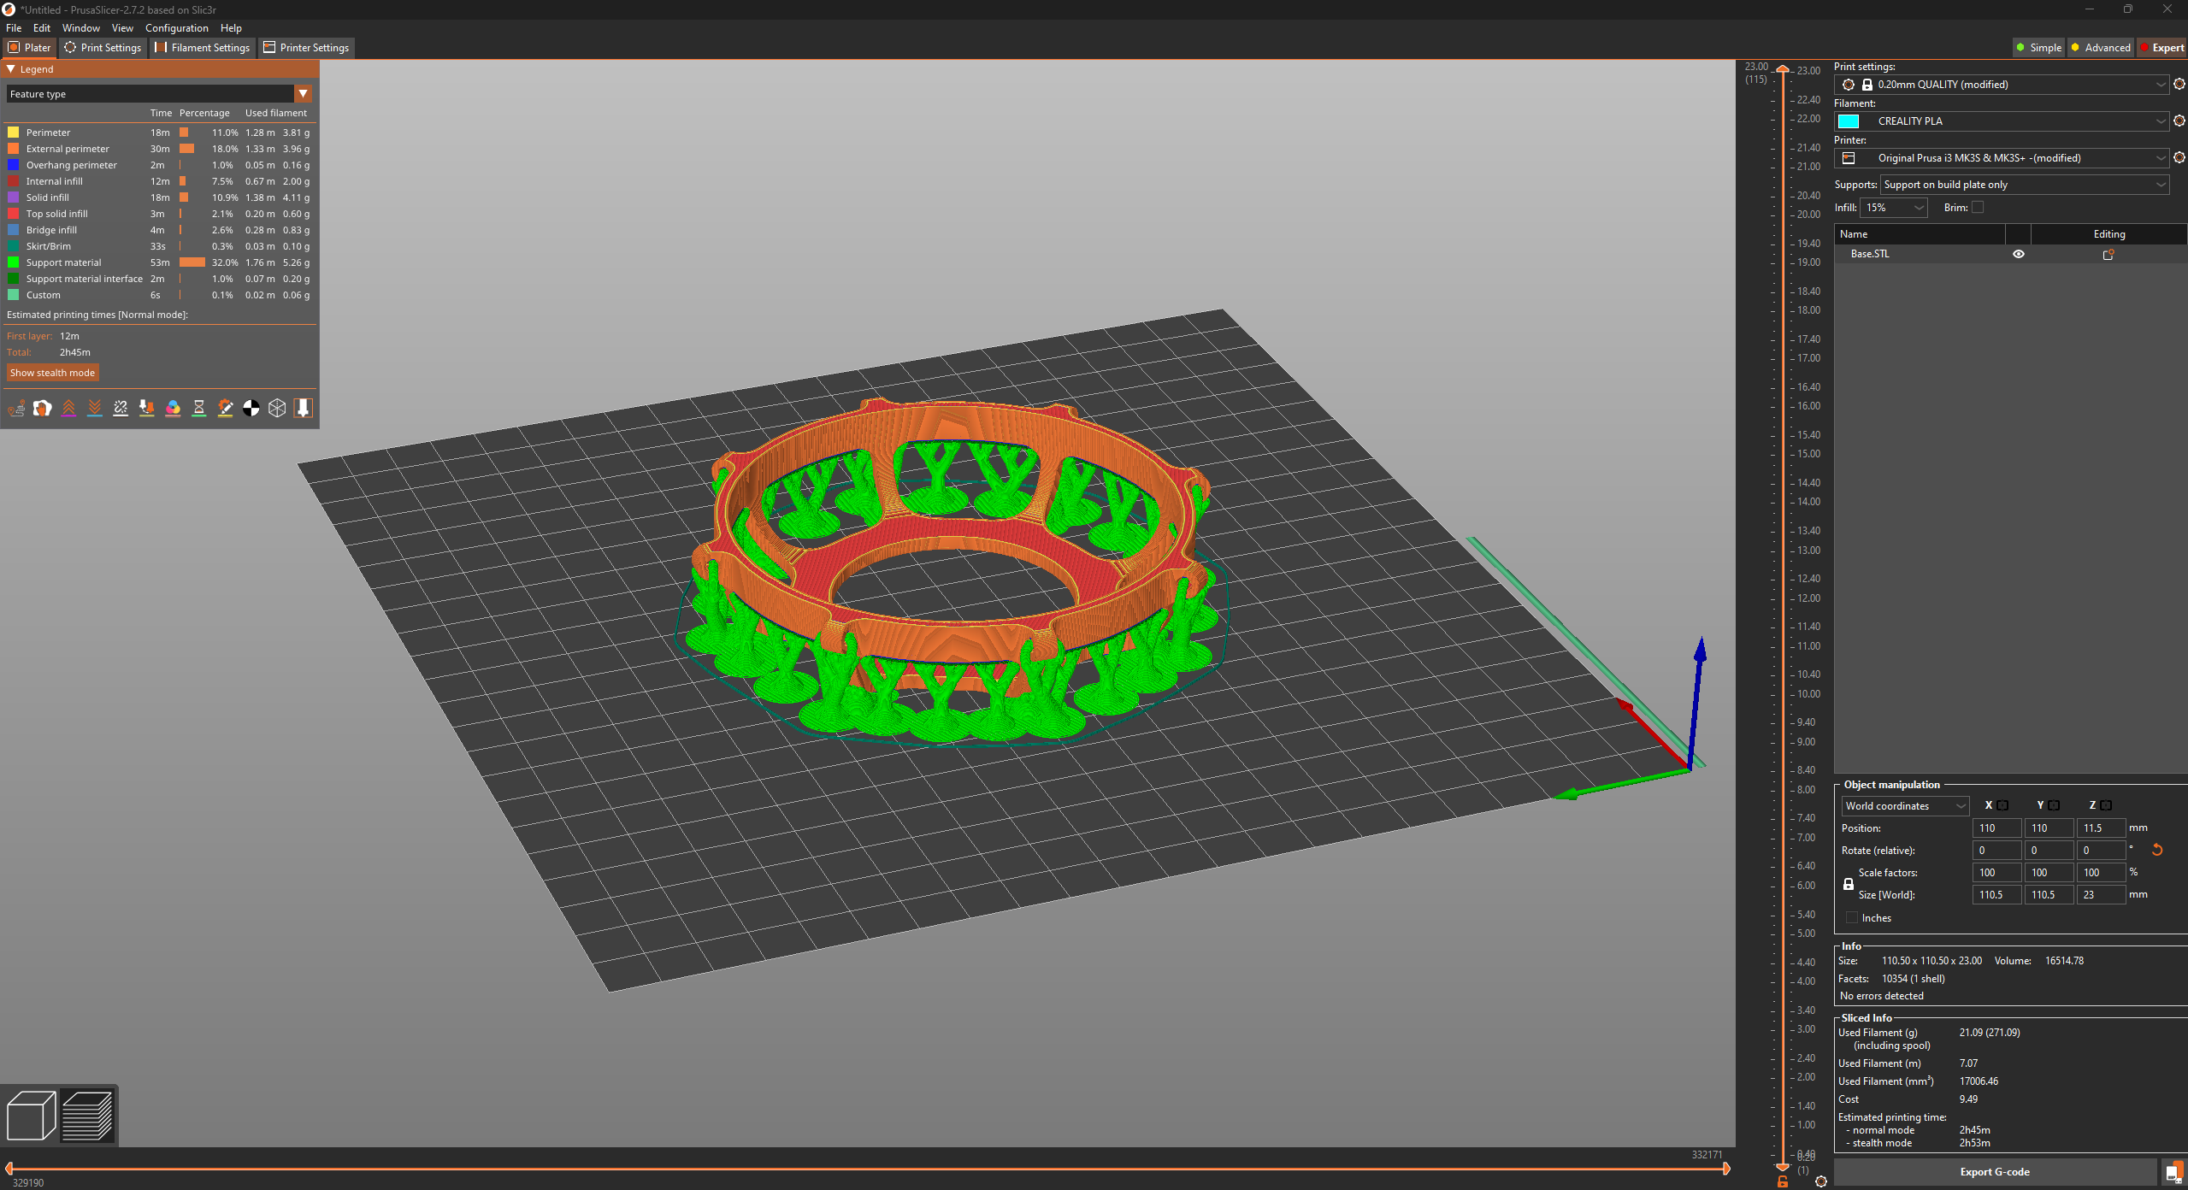Toggle Custom G-codes gear-pencil icon
The width and height of the screenshot is (2188, 1190).
225,409
